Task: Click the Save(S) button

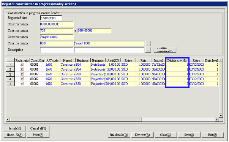Action: point(189,135)
